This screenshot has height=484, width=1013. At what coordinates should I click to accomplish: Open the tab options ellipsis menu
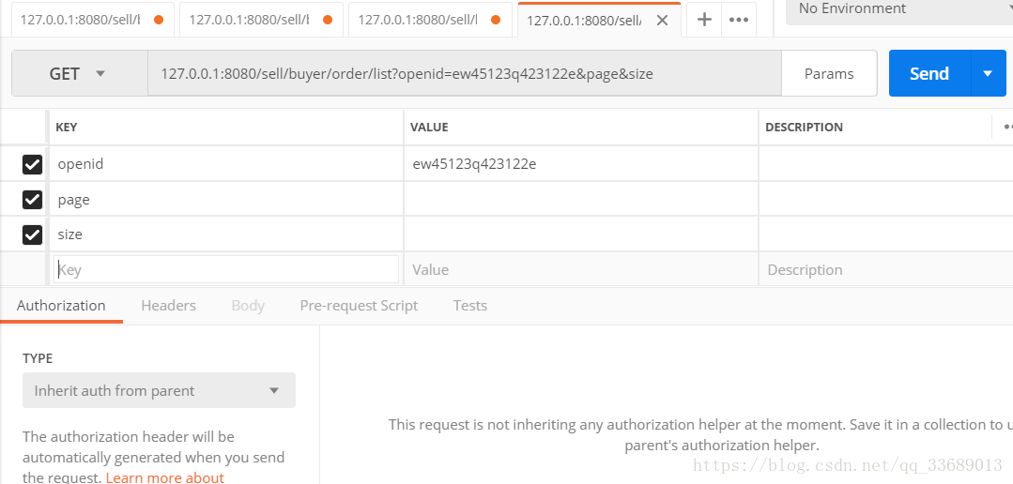point(739,20)
